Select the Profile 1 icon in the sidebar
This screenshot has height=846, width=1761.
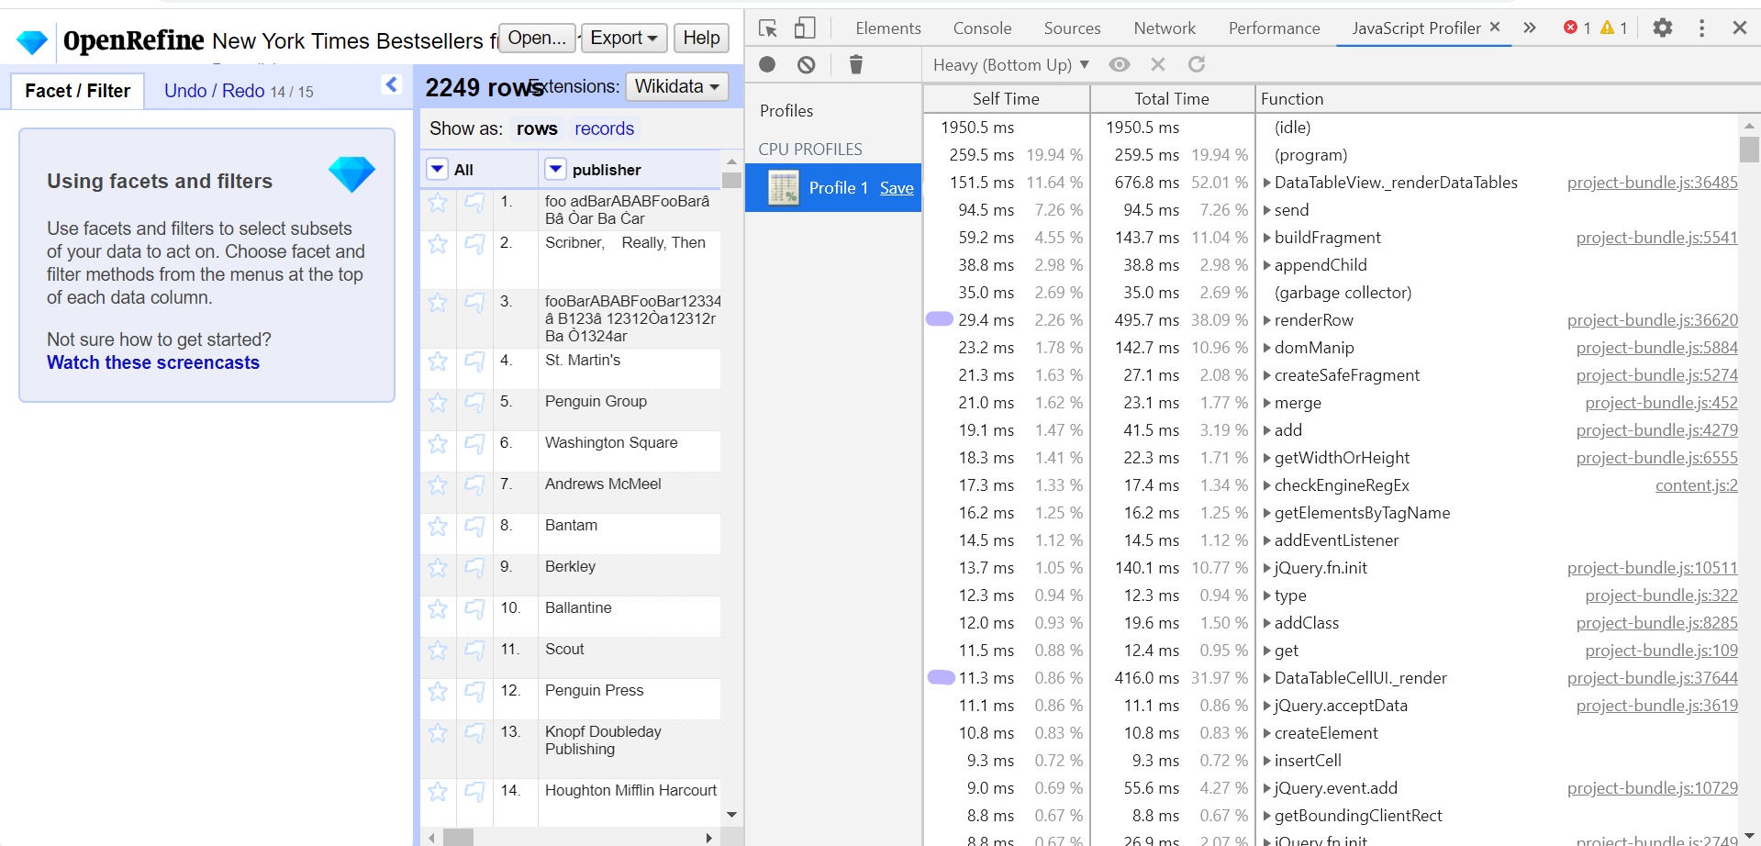784,188
